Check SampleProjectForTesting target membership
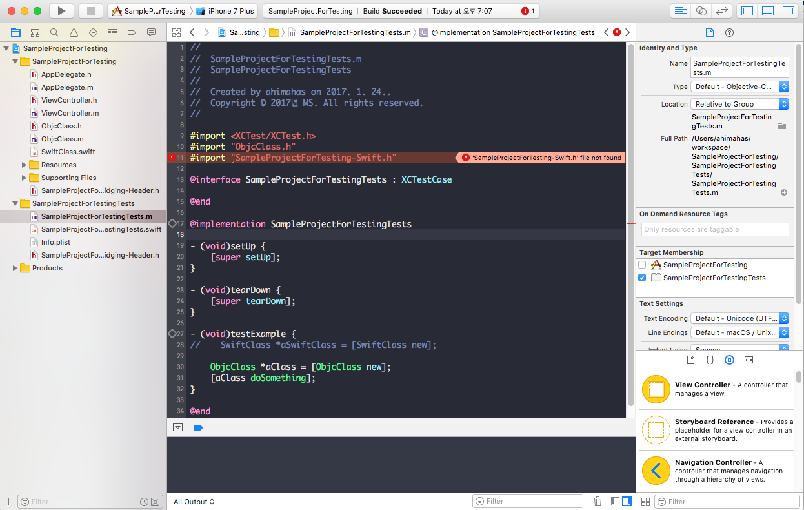The height and width of the screenshot is (510, 804). point(642,265)
